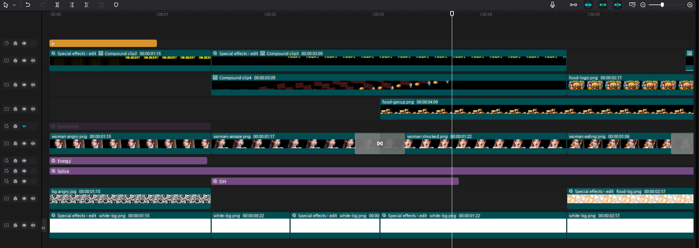Mute the bg angry.jpg track
This screenshot has width=699, height=248.
[33, 198]
